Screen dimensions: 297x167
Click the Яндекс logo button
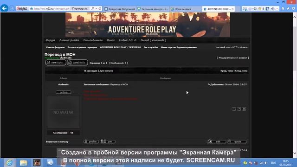(22, 8)
